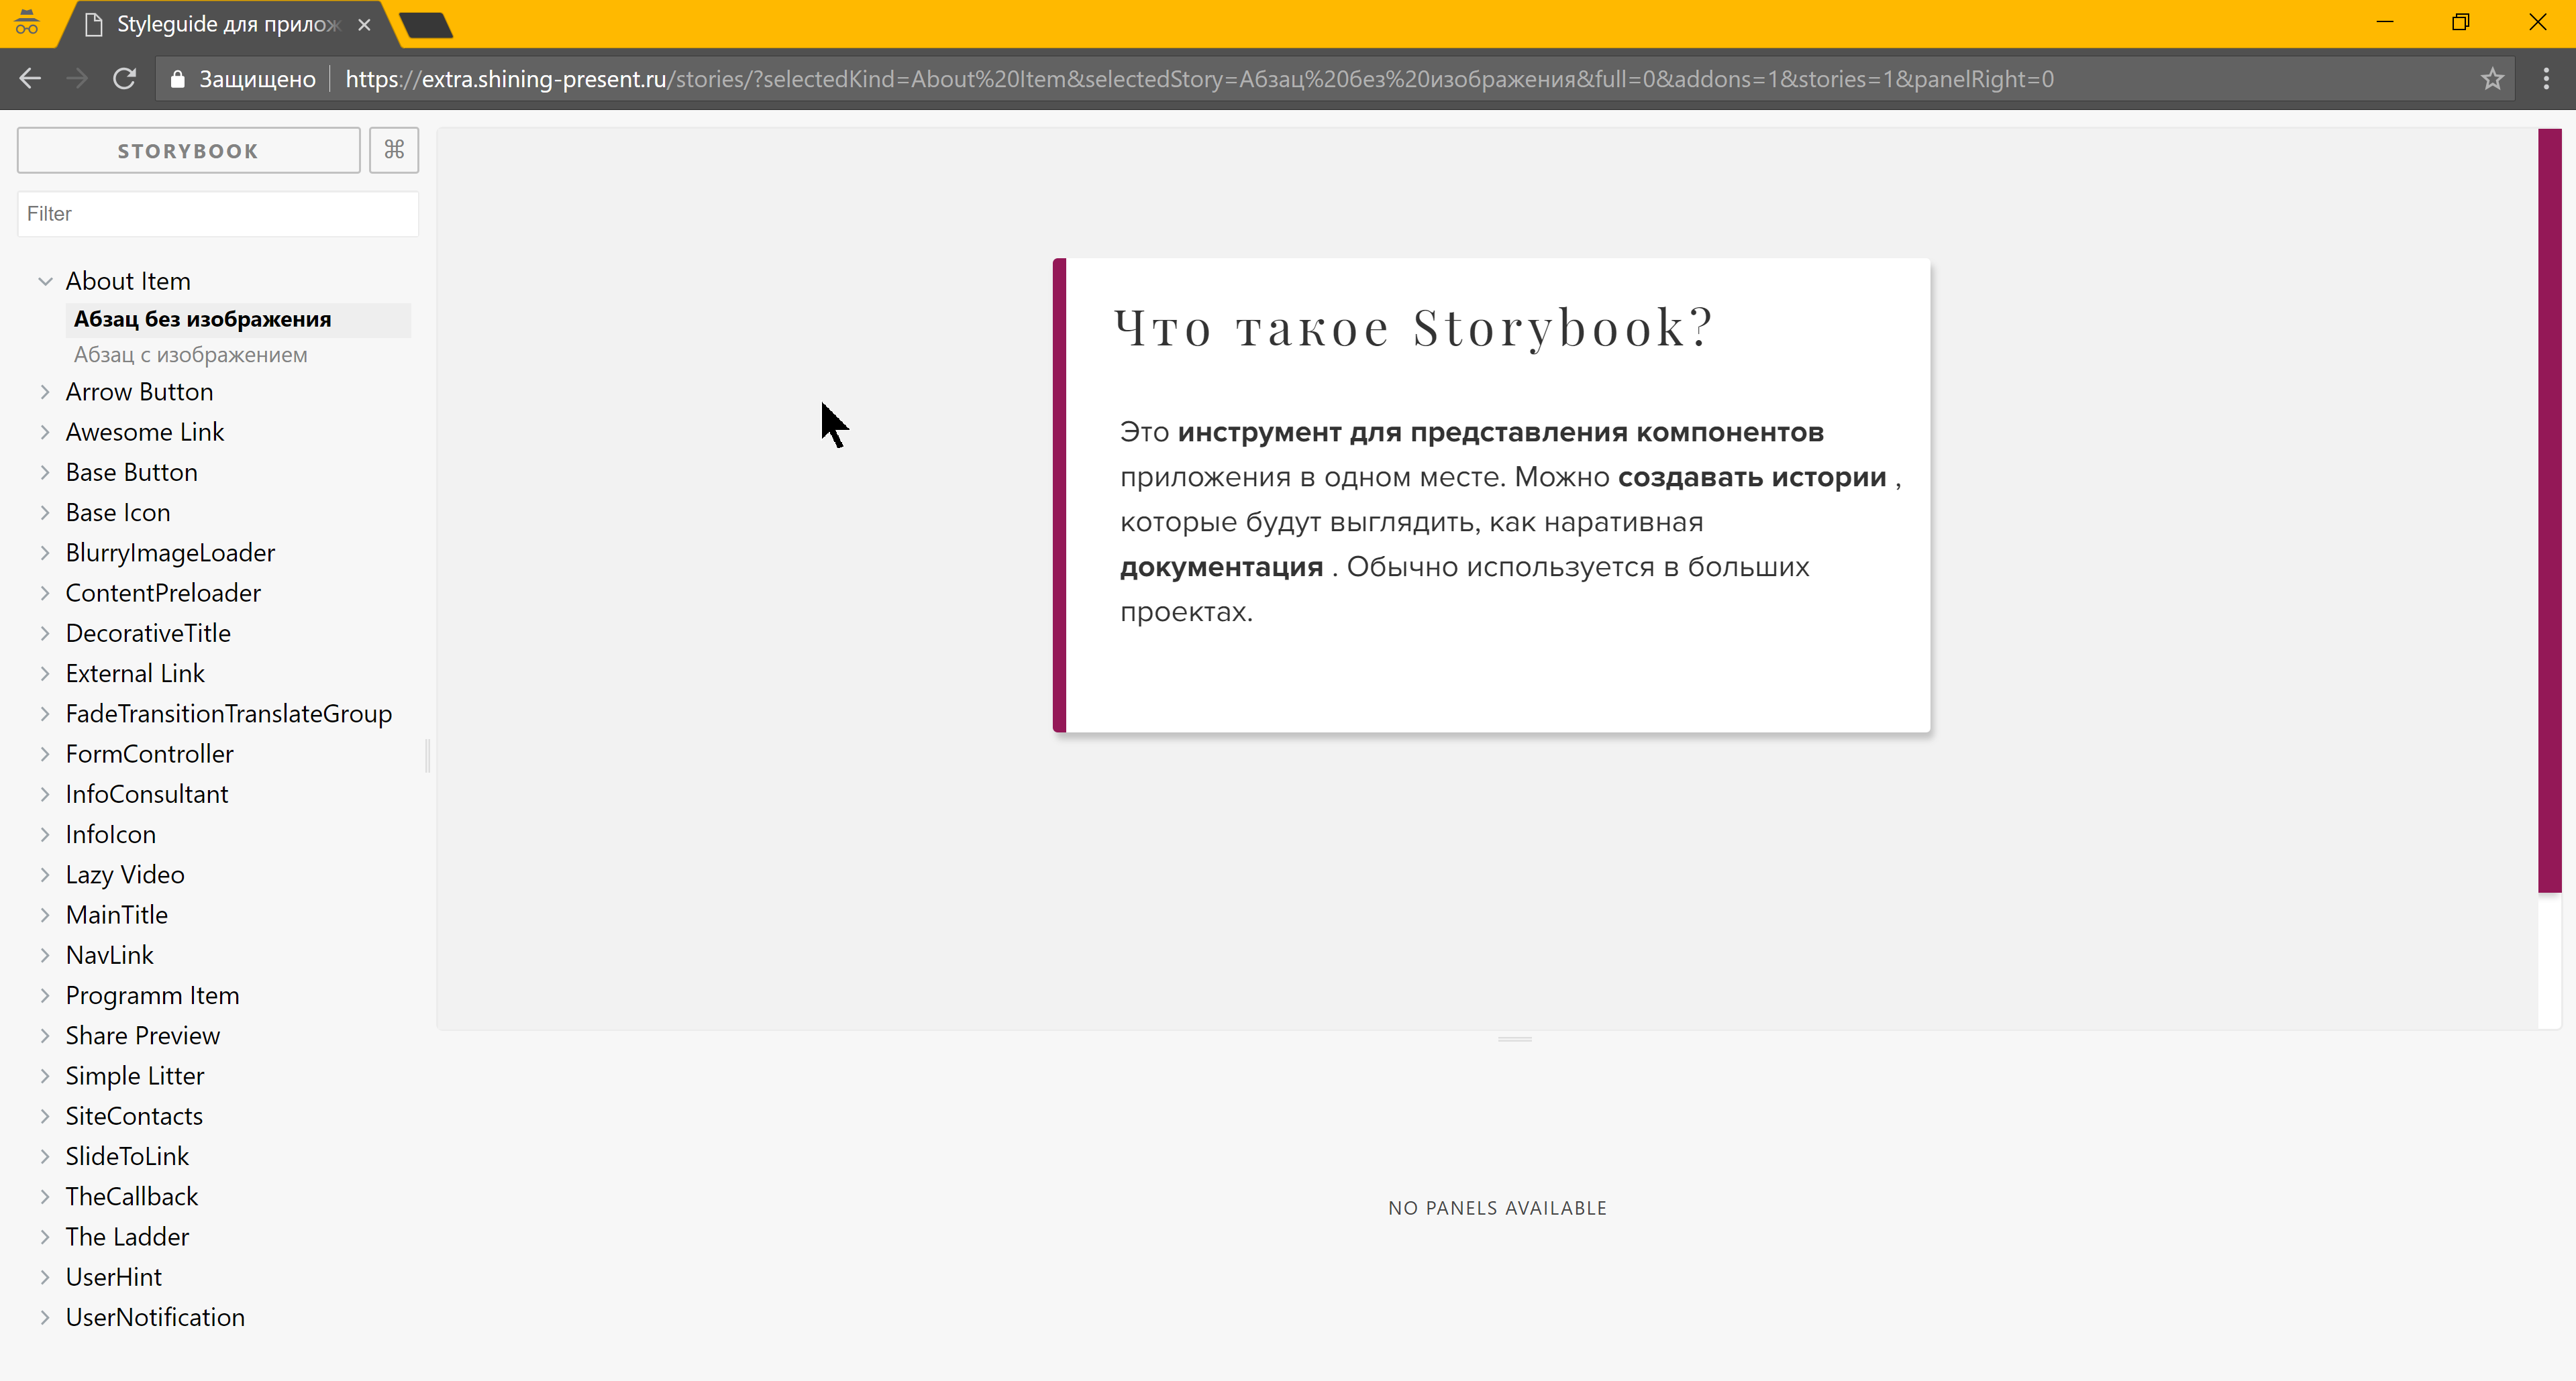Open Chrome three-dot menu
This screenshot has width=2576, height=1381.
pos(2545,79)
